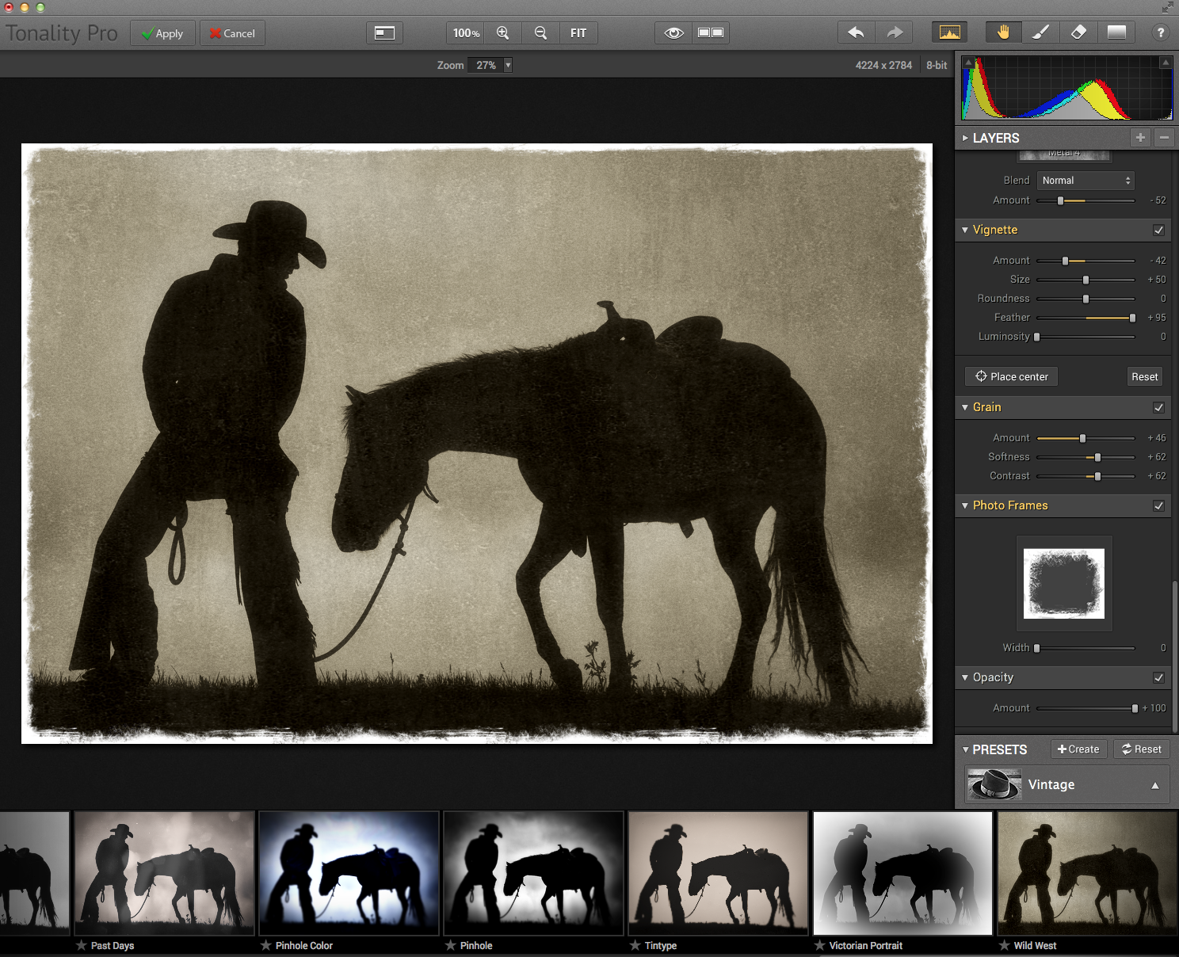Viewport: 1179px width, 957px height.
Task: Open the Vintage preset category selector
Action: click(x=1067, y=784)
